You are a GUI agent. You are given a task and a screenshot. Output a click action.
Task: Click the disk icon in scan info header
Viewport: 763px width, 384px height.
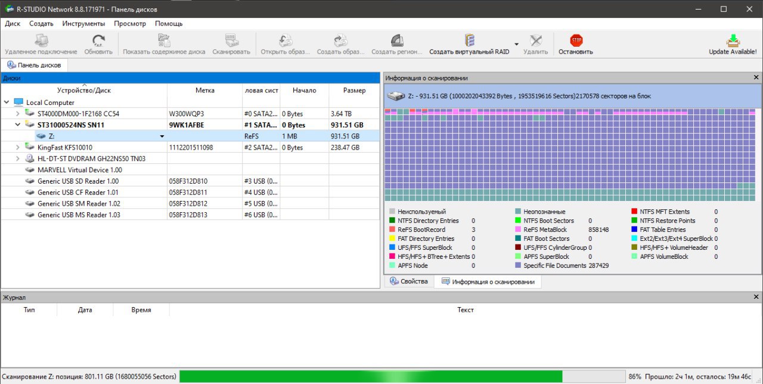pos(396,95)
